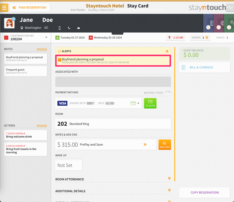Viewport: 234px width, 202px height.
Task: Click the stay card header drag handle
Action: [118, 33]
